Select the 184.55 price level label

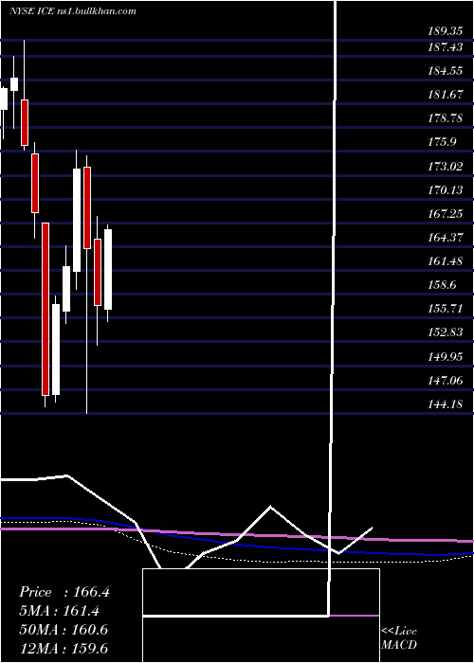coord(446,71)
